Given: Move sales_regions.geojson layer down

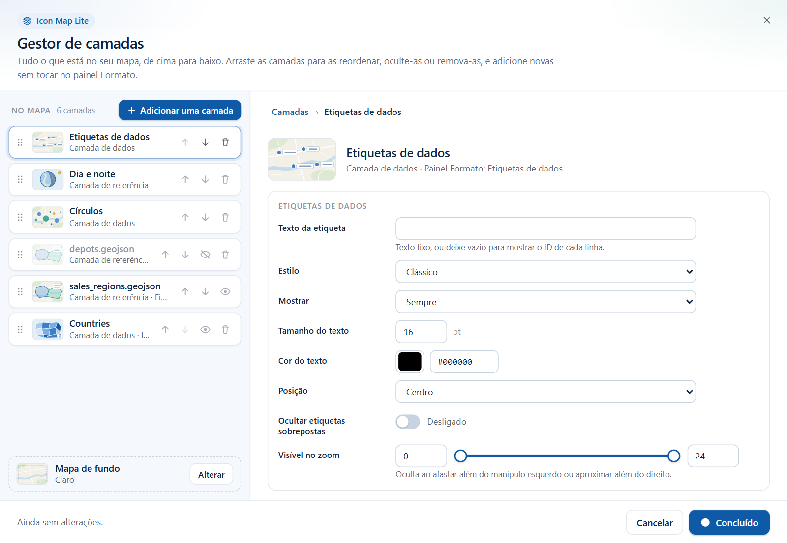Looking at the screenshot, I should pyautogui.click(x=205, y=291).
